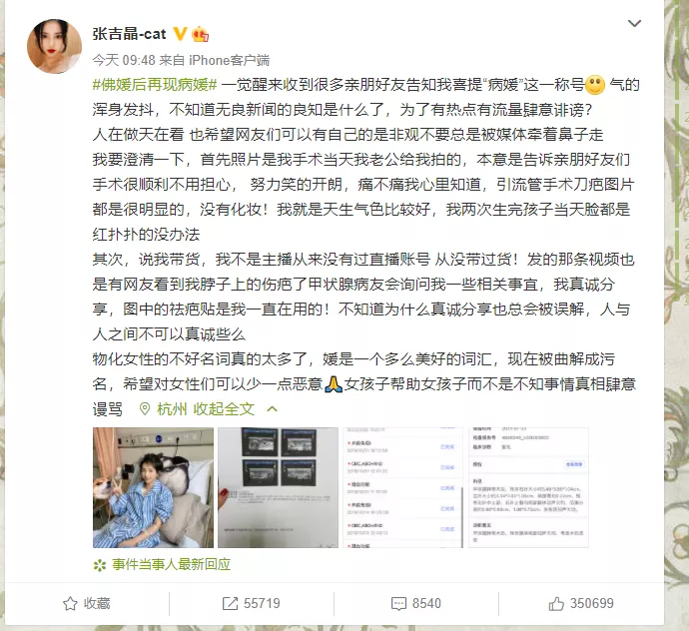
Task: Click the green flower icon beside 事件当事人最新回应
Action: 100,565
